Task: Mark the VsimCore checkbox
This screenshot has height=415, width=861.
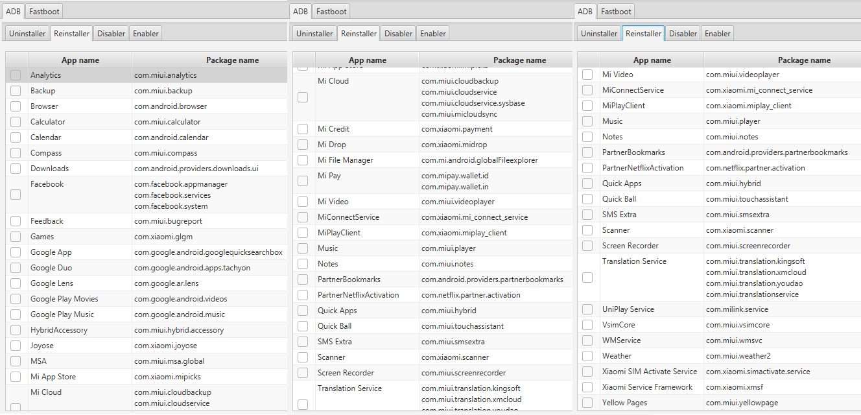Action: click(x=587, y=325)
